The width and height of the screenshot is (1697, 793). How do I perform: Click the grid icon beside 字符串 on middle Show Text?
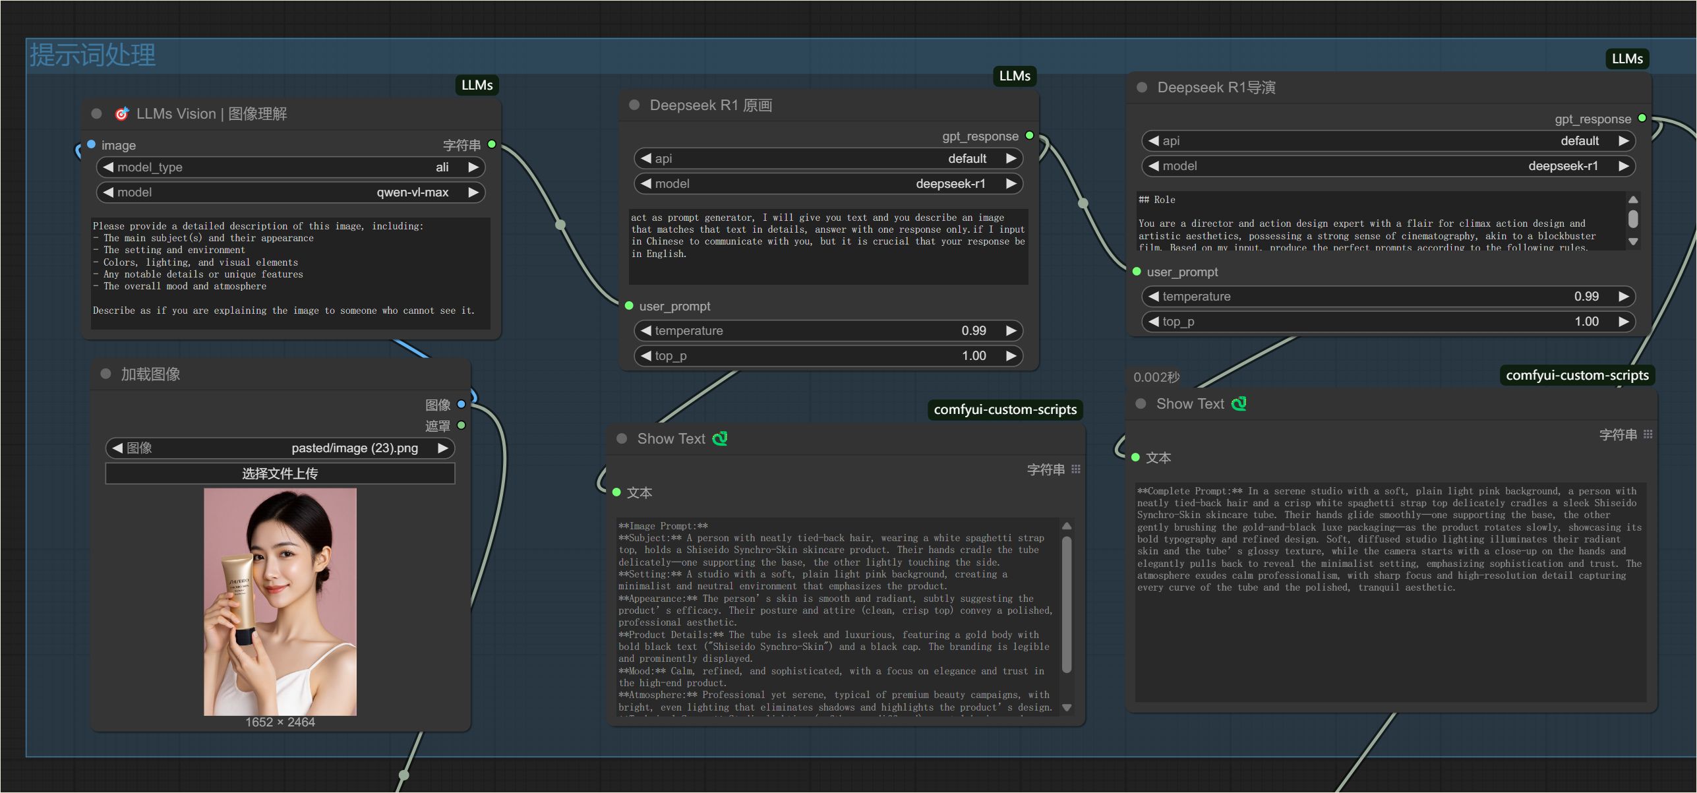coord(1076,469)
